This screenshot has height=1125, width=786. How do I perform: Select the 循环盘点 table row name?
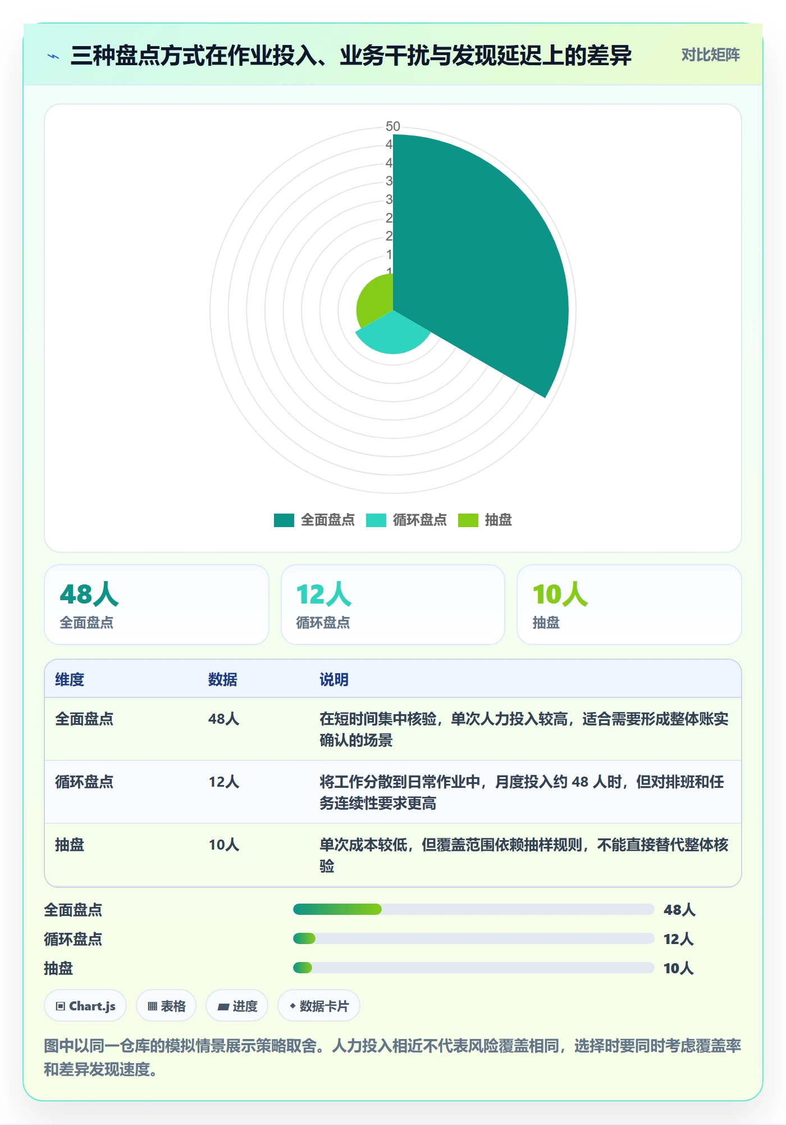click(x=84, y=782)
